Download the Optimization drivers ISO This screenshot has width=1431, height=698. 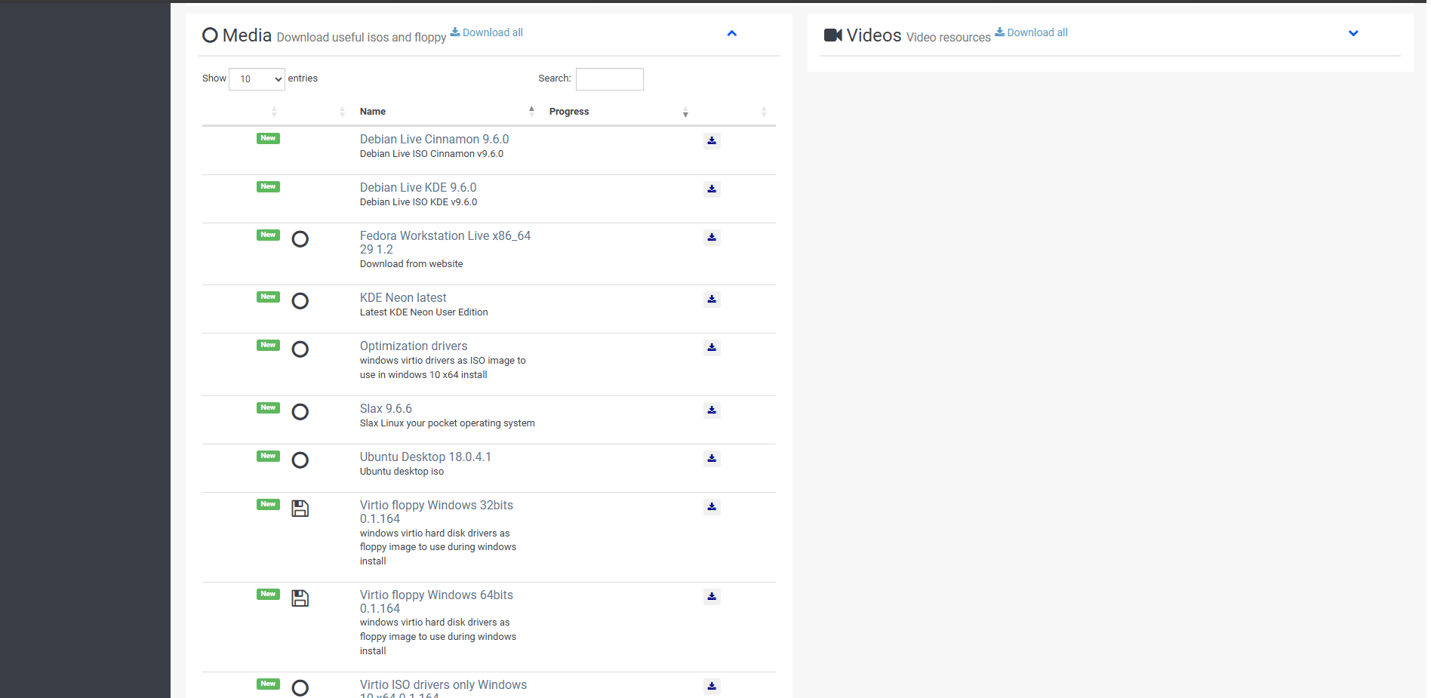[x=711, y=348]
